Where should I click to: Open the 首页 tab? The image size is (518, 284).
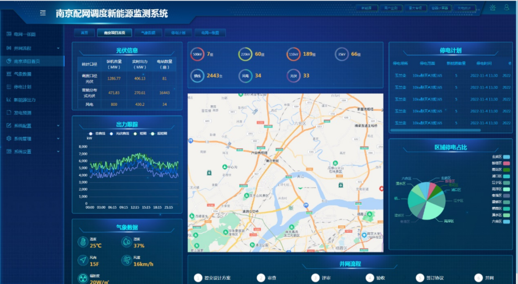coord(84,33)
